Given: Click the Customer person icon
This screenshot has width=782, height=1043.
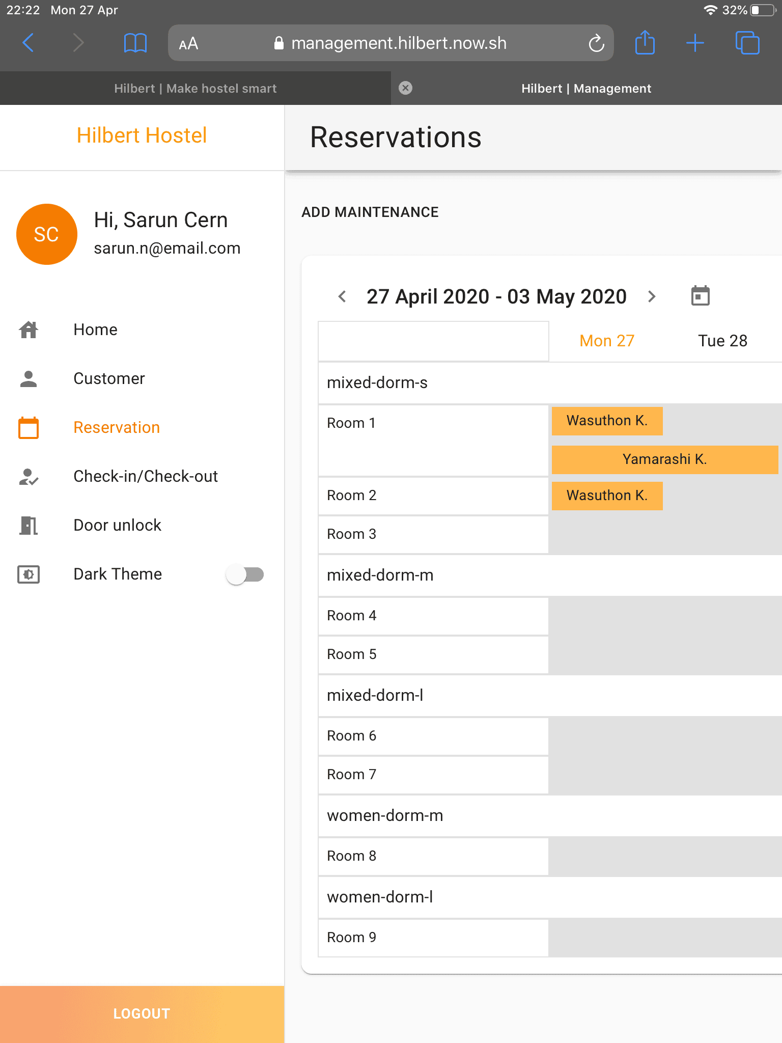Looking at the screenshot, I should 29,378.
